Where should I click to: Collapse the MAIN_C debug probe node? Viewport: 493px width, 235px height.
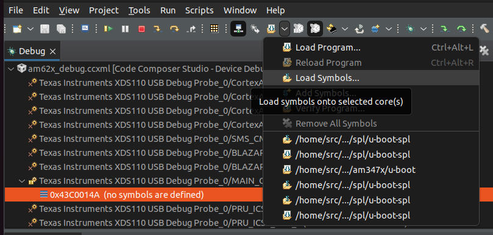point(22,181)
